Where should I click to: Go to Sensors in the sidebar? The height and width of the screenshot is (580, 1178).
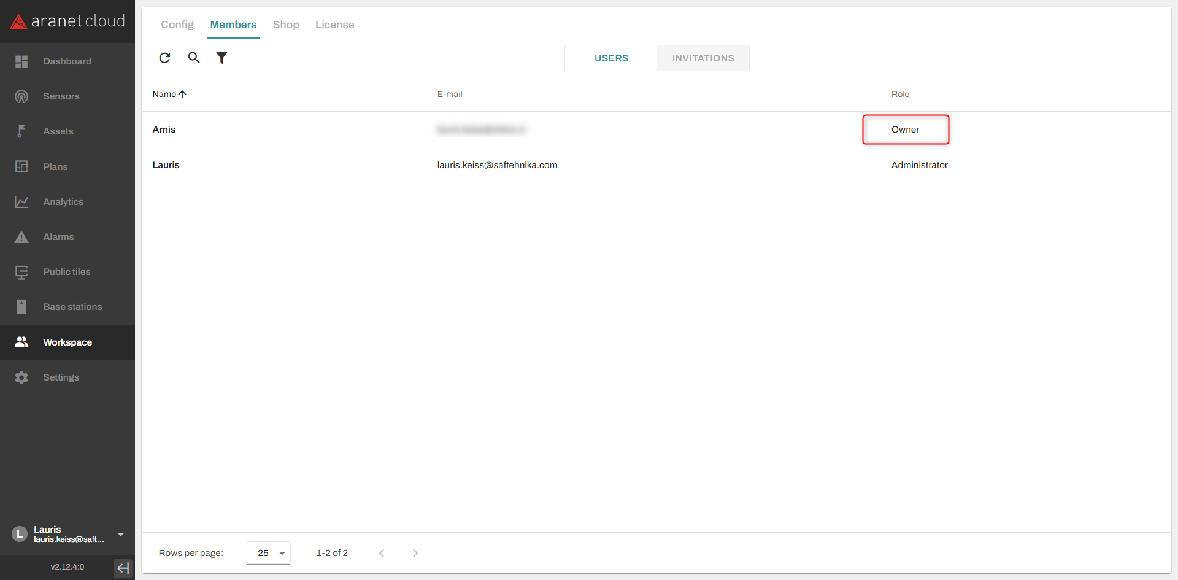click(61, 96)
